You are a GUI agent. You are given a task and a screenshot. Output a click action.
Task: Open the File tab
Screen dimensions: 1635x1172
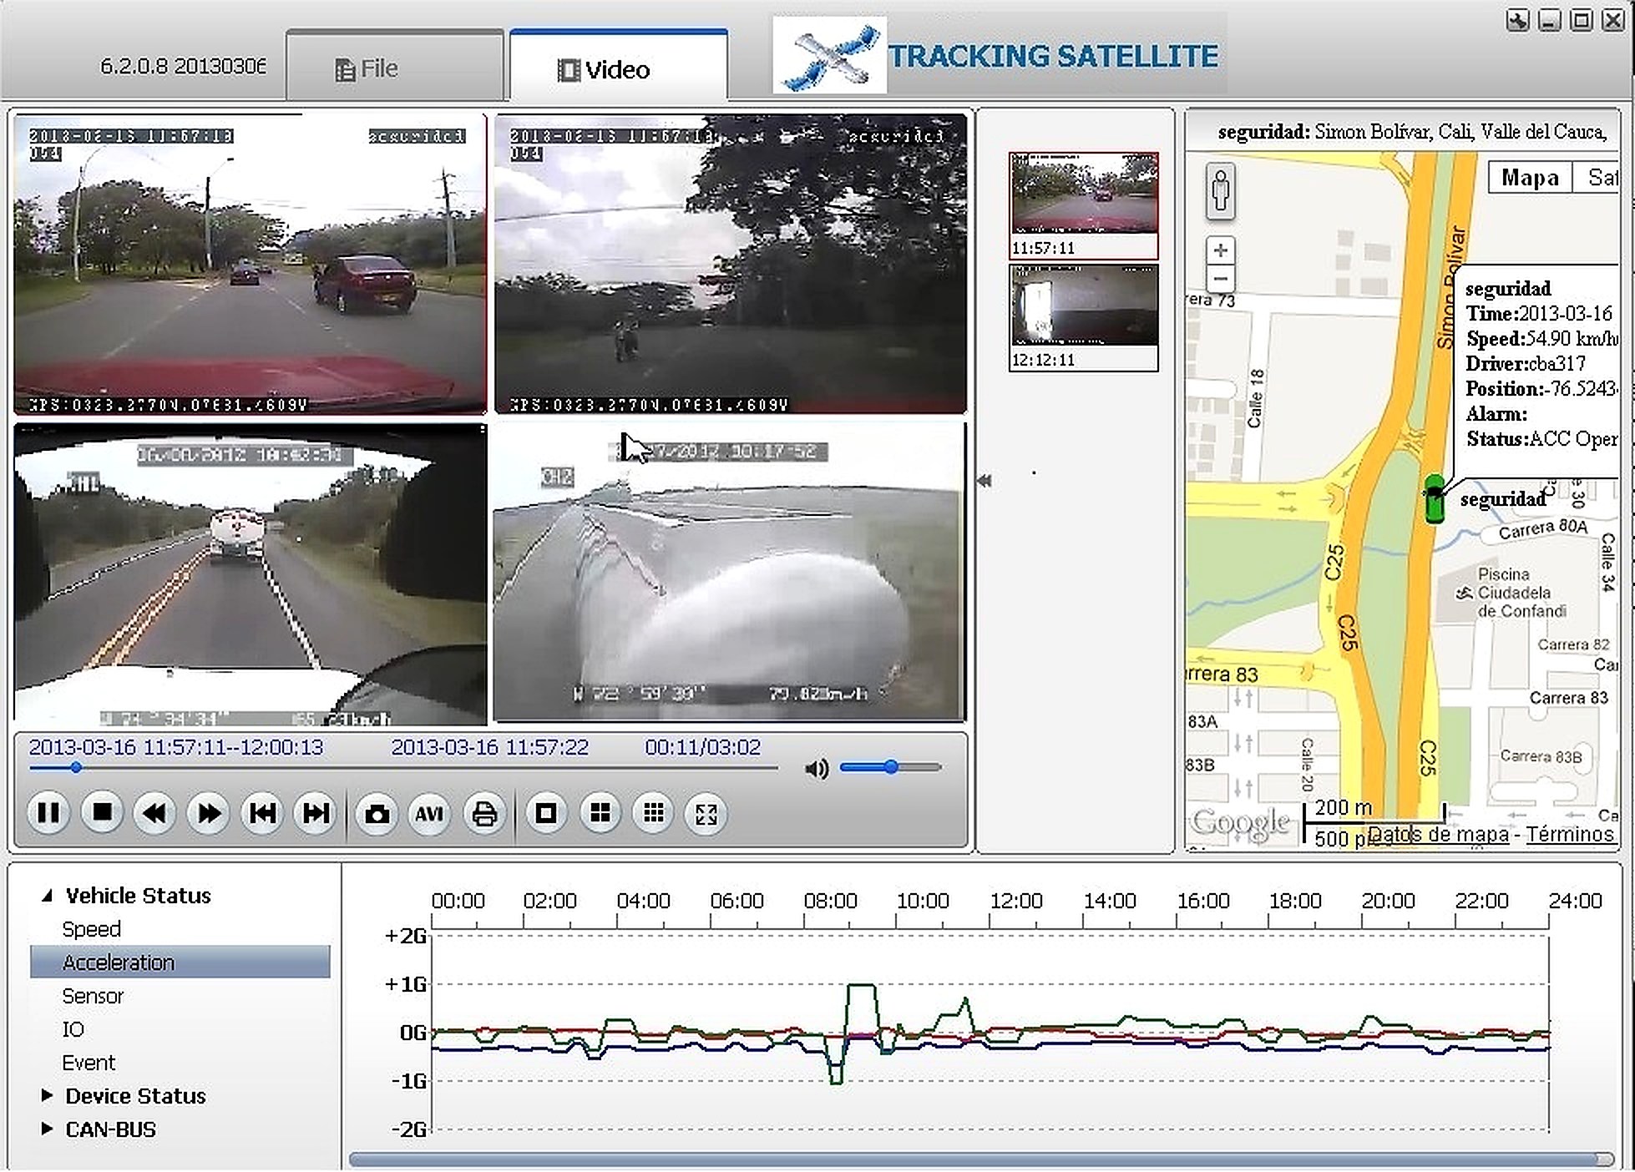click(x=395, y=67)
